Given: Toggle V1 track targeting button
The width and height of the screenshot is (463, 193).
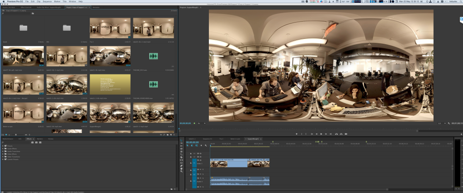Looking at the screenshot, I should point(194,163).
